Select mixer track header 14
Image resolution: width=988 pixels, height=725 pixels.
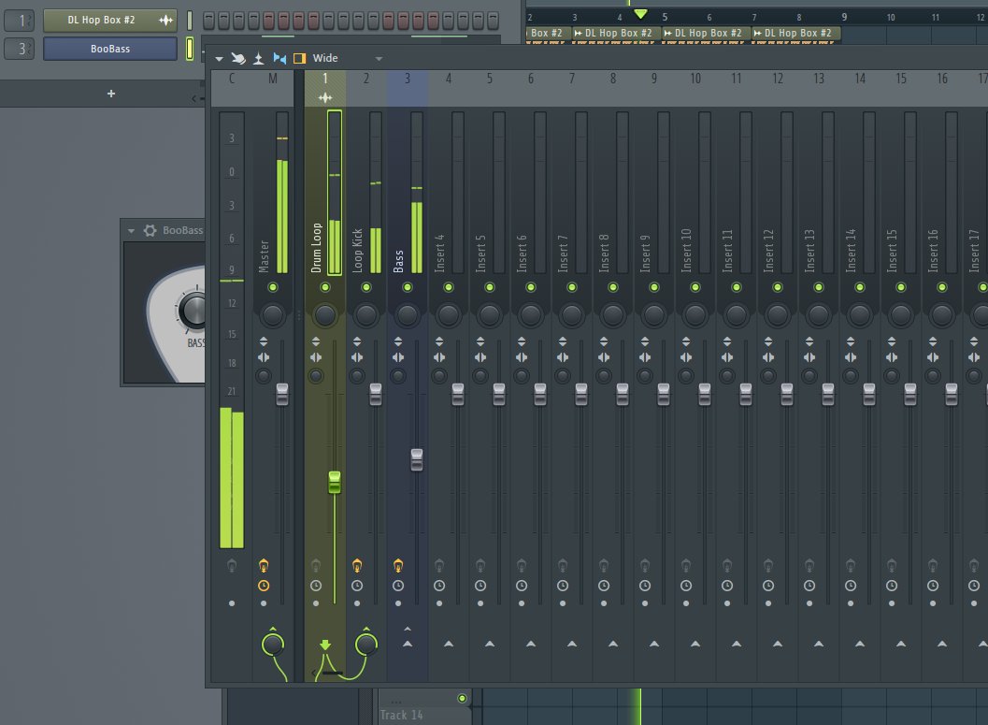click(860, 88)
